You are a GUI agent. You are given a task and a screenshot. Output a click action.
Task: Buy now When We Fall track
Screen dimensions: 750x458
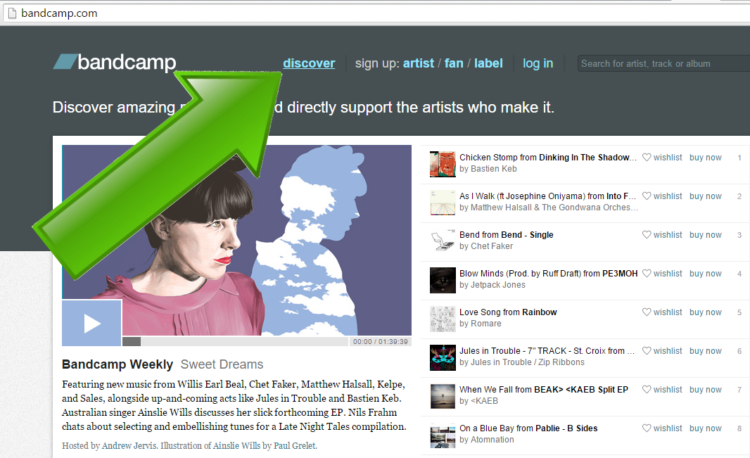pyautogui.click(x=705, y=390)
